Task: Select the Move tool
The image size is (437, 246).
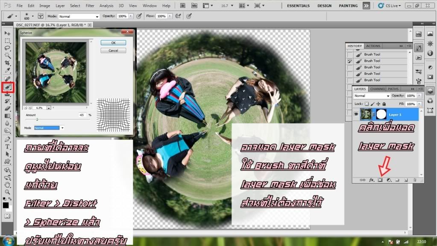Action: pos(7,33)
